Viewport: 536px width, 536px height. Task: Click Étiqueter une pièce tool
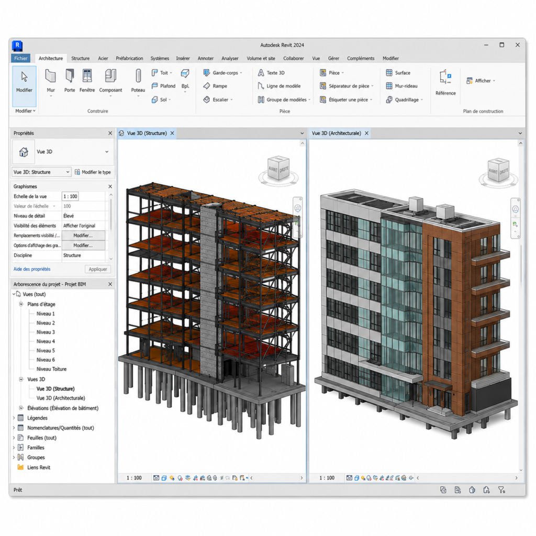345,99
